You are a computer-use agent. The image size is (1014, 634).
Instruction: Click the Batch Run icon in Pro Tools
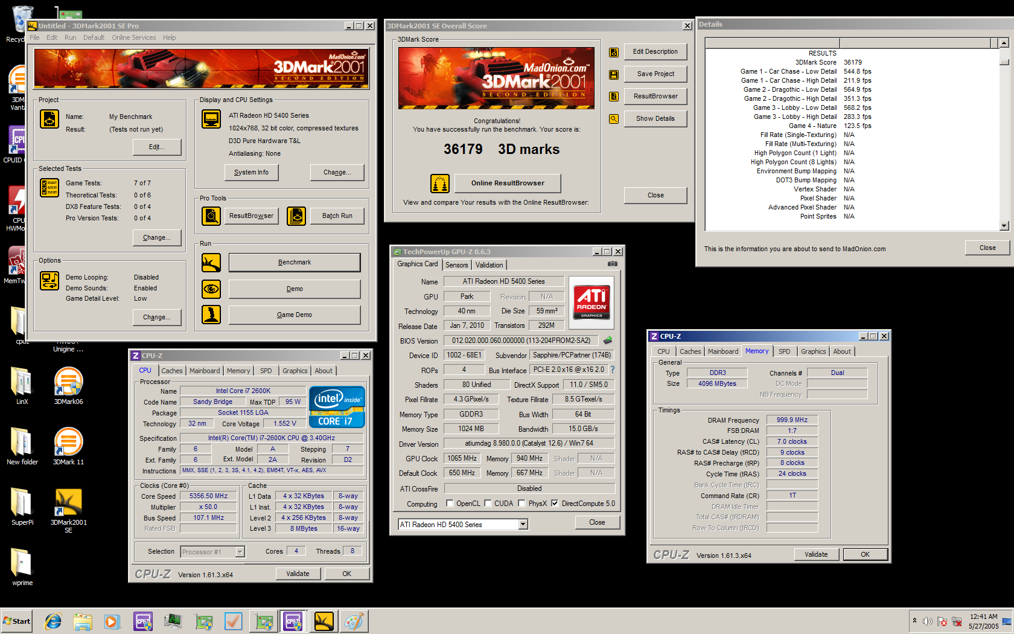[x=296, y=216]
